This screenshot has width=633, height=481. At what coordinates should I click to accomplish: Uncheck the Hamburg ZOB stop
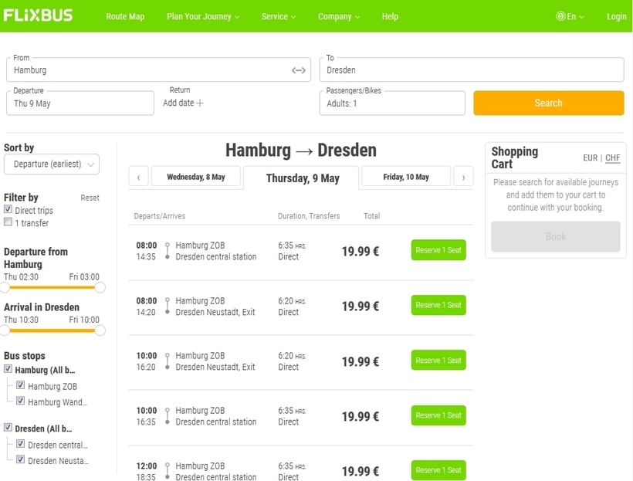[x=20, y=385]
